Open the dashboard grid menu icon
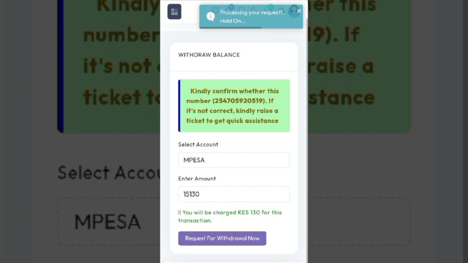The width and height of the screenshot is (468, 263). [x=174, y=11]
